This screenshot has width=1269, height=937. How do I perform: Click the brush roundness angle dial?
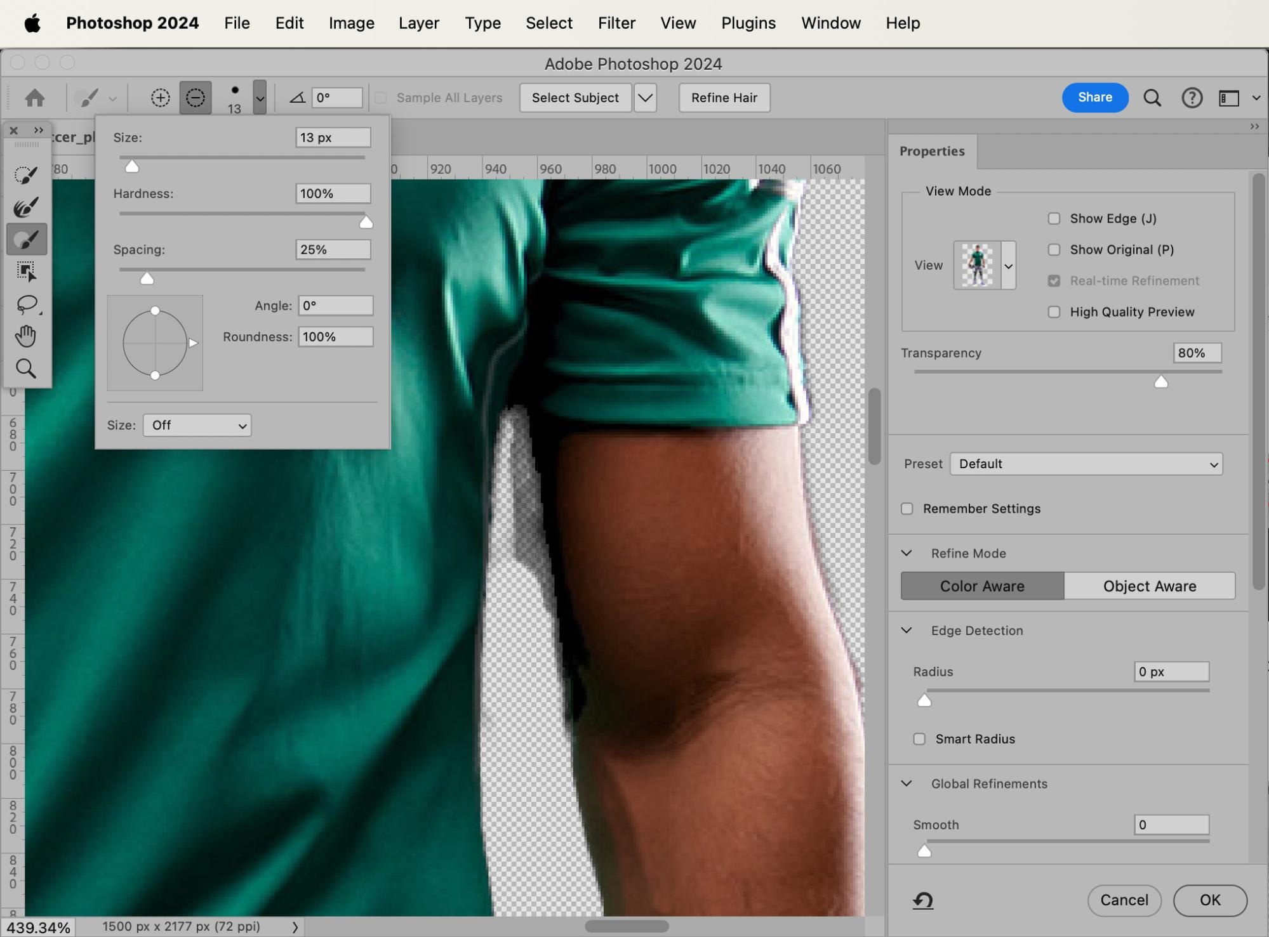pos(155,343)
